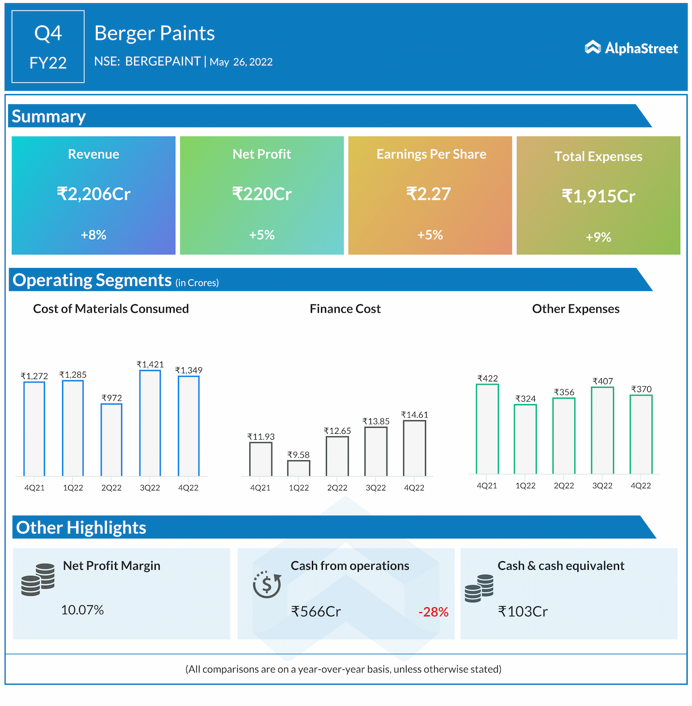Select the coin stack icon beside Net Profit Margin
Image resolution: width=692 pixels, height=706 pixels.
(38, 581)
